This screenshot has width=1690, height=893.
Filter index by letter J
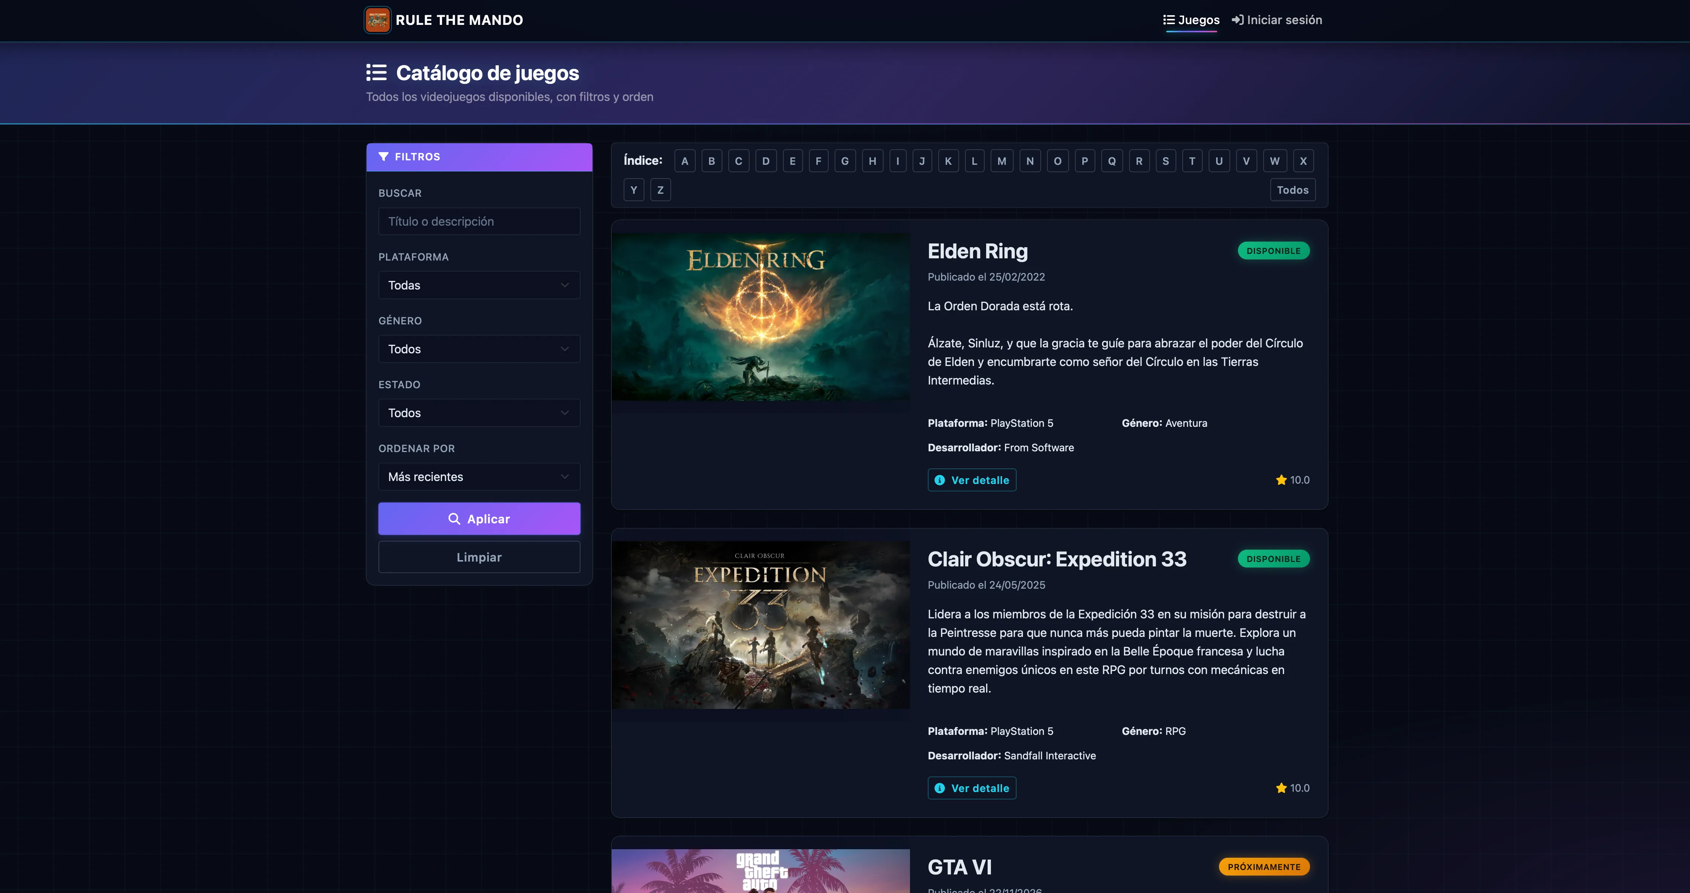(922, 161)
